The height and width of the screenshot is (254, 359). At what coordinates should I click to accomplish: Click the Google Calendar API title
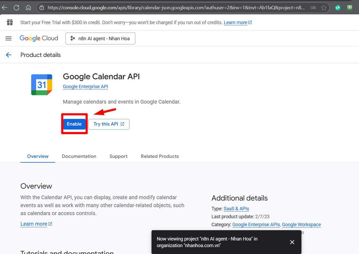[x=101, y=77]
